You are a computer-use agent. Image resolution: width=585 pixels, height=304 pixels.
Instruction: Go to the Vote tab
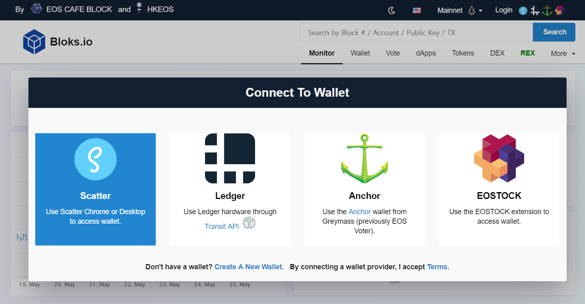[393, 53]
